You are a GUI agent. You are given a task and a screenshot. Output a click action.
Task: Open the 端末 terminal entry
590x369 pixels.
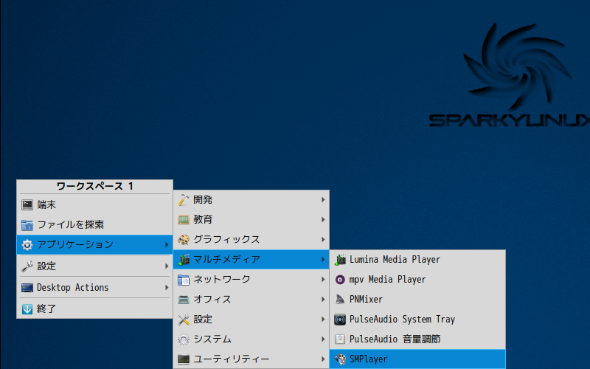pos(94,205)
